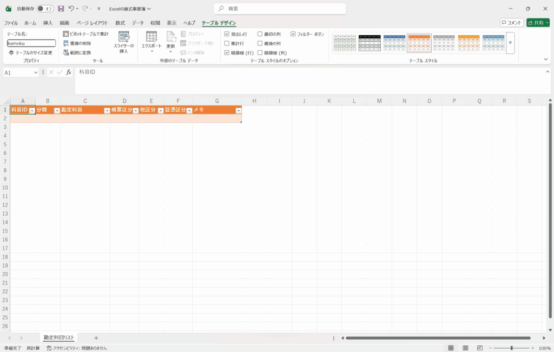Open the Name Box dropdown arrow

(36, 72)
